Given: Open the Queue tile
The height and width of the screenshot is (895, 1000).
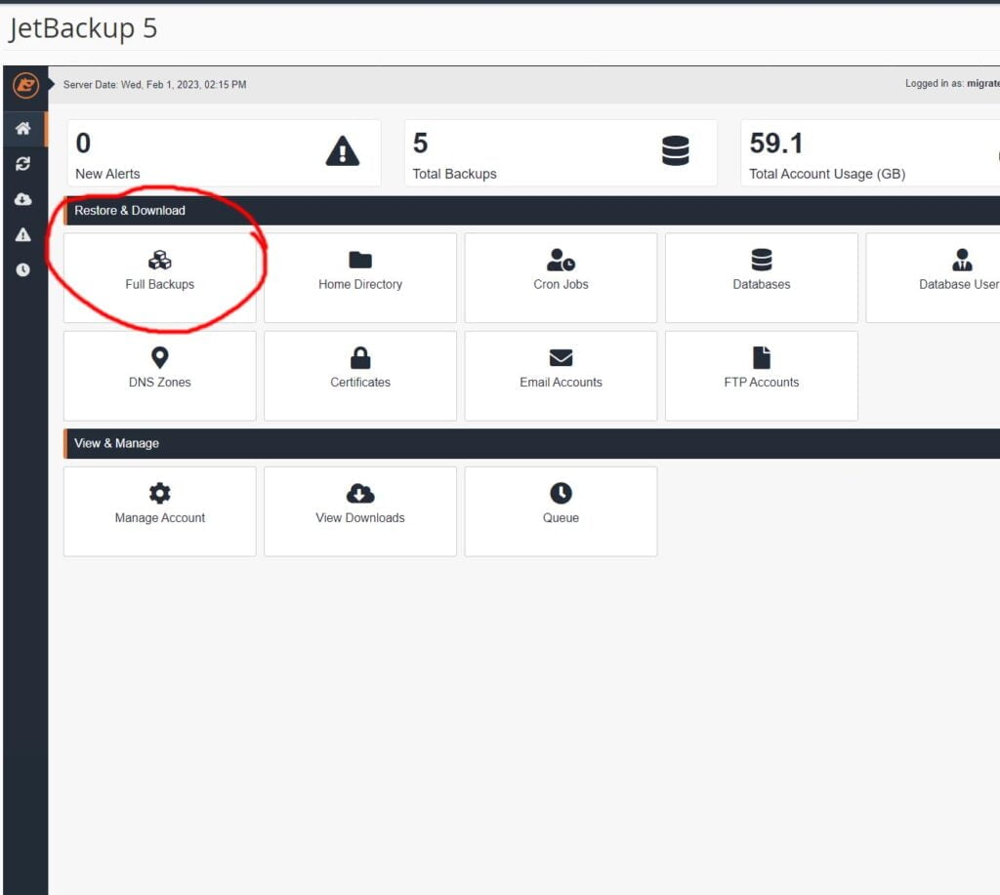Looking at the screenshot, I should pos(561,511).
